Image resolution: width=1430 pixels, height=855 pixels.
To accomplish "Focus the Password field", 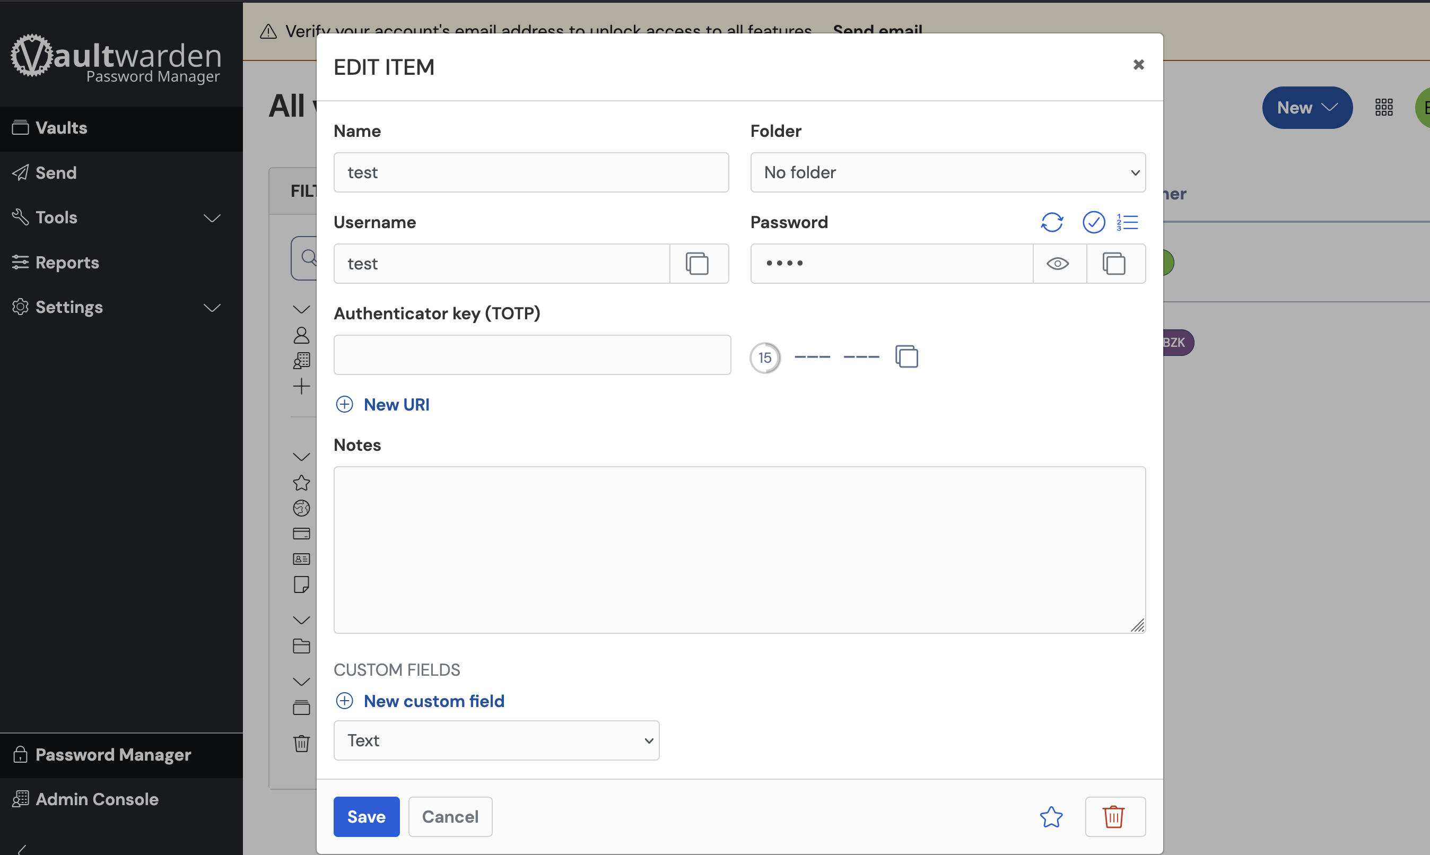I will (891, 264).
